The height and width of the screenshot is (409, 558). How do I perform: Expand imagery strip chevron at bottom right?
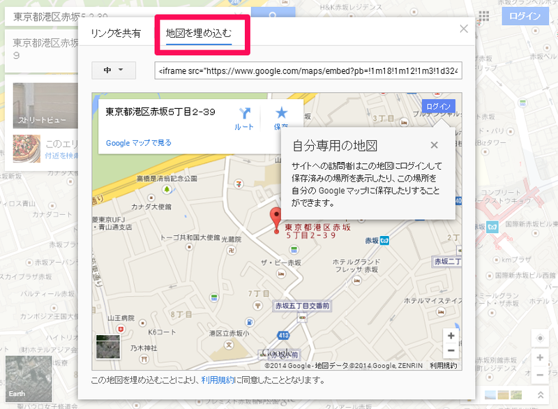(x=541, y=395)
